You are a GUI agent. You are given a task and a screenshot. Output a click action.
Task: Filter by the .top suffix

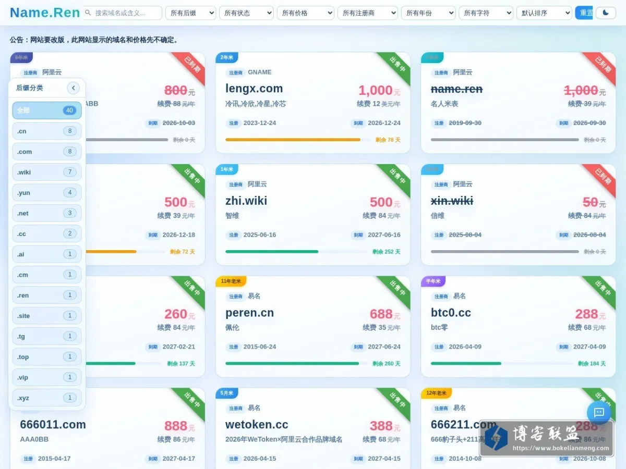pyautogui.click(x=47, y=356)
